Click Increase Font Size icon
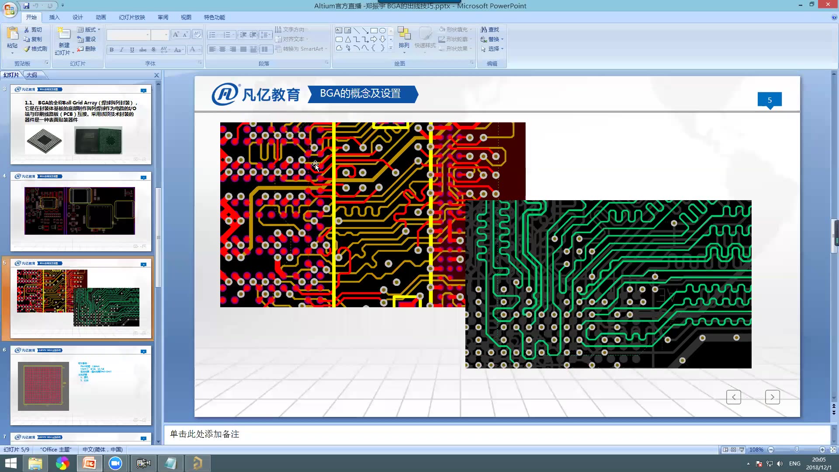This screenshot has width=839, height=472. 175,35
